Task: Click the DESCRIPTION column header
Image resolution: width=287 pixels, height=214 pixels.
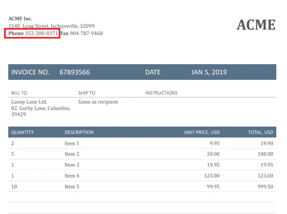Action: [79, 132]
